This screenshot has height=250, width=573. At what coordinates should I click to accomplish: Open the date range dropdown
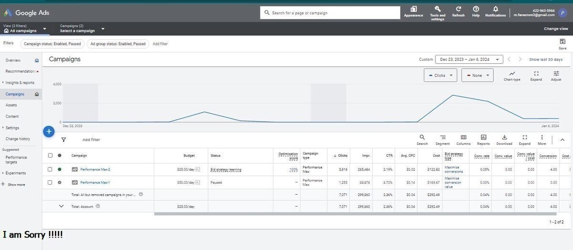[469, 60]
